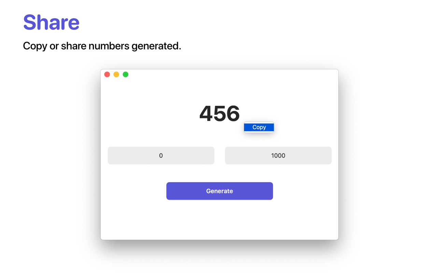
Task: Click the purple Share heading
Action: tap(51, 22)
